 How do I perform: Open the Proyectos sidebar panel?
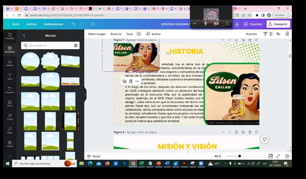[x=10, y=90]
